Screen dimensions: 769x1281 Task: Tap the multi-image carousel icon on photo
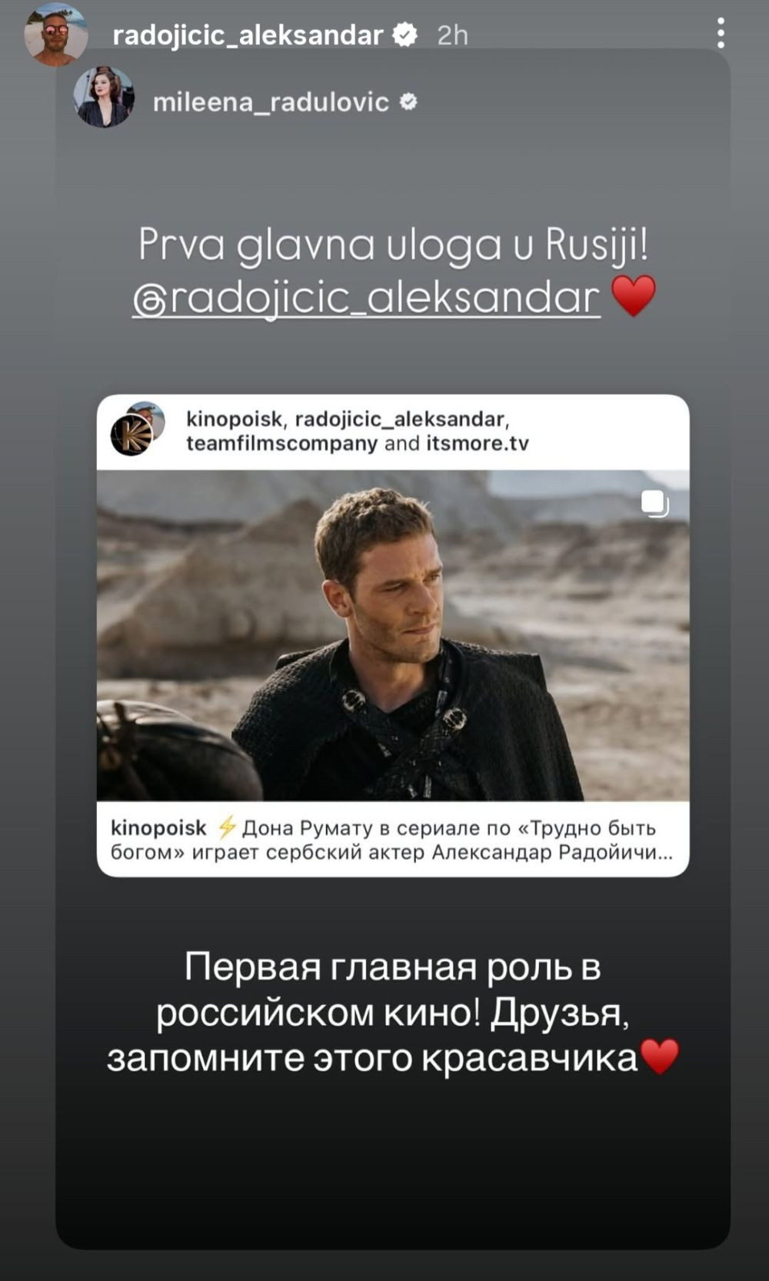coord(654,504)
